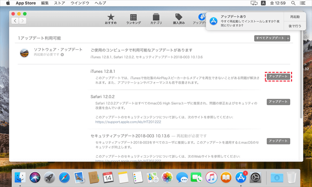Click アップデート button for iTunes 12.8.1

pos(278,76)
